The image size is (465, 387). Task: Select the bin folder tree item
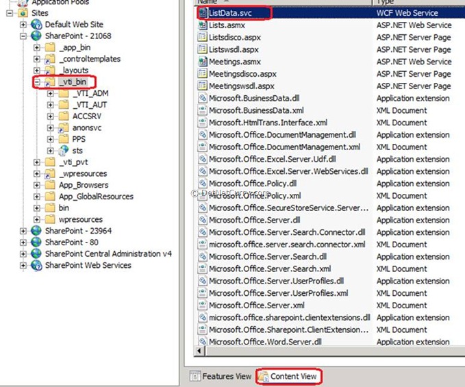64,208
